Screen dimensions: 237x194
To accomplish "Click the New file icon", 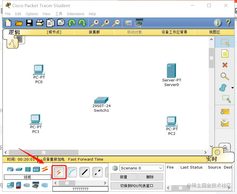I will (8, 23).
